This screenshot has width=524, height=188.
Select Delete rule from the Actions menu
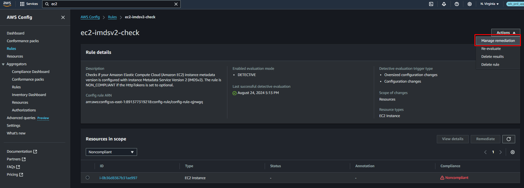click(x=490, y=65)
